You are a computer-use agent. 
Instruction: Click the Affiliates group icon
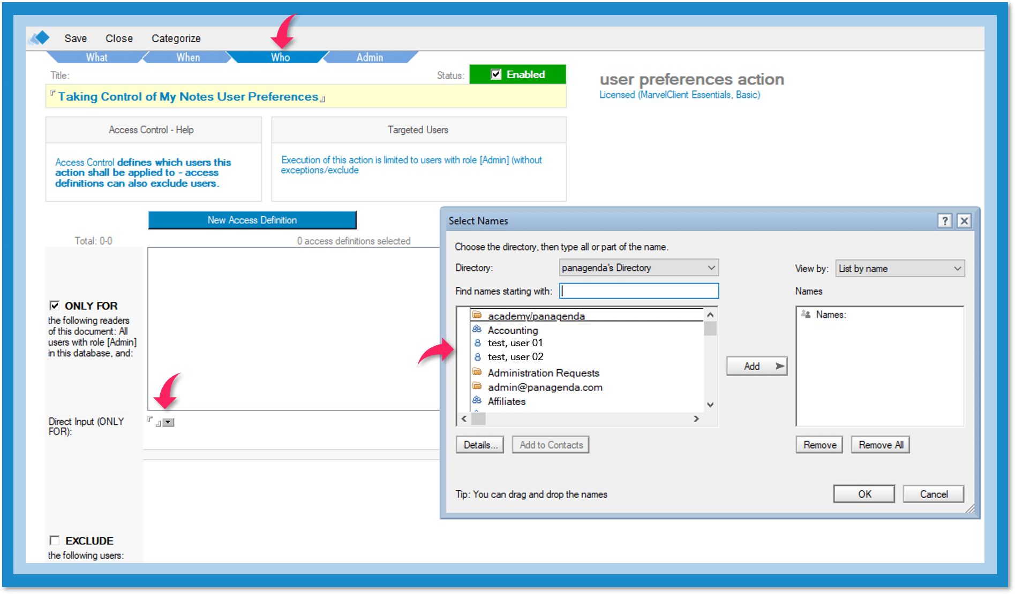477,401
